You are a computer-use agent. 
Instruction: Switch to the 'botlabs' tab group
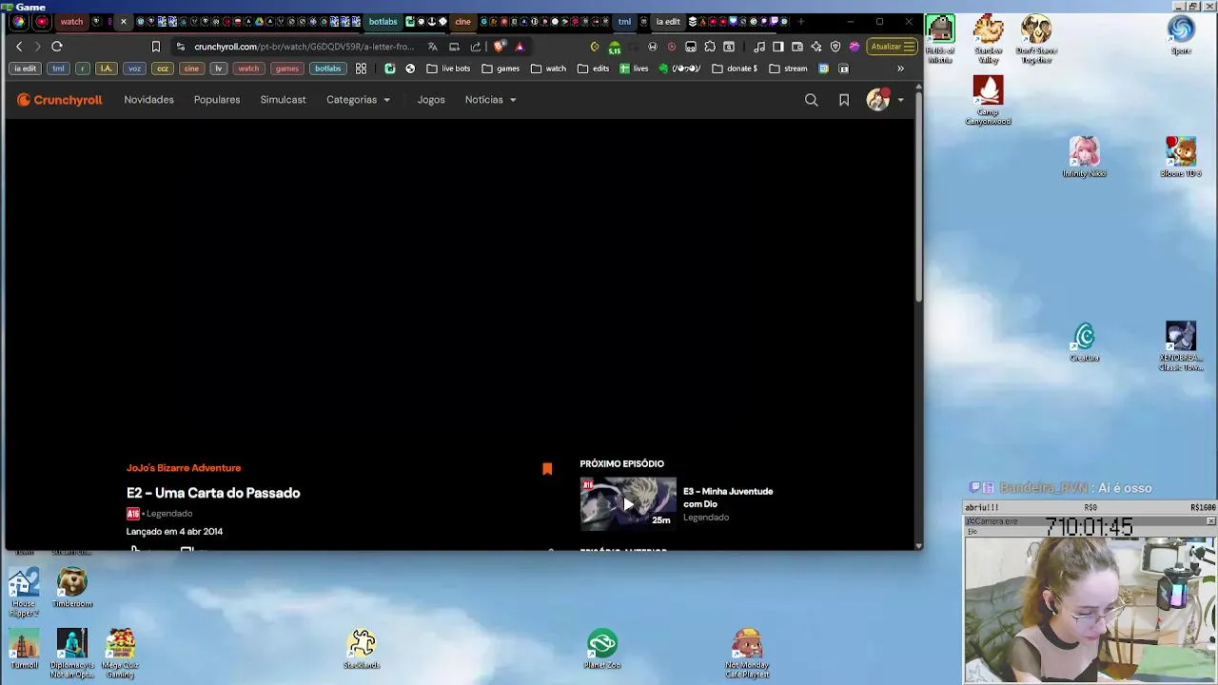[383, 22]
